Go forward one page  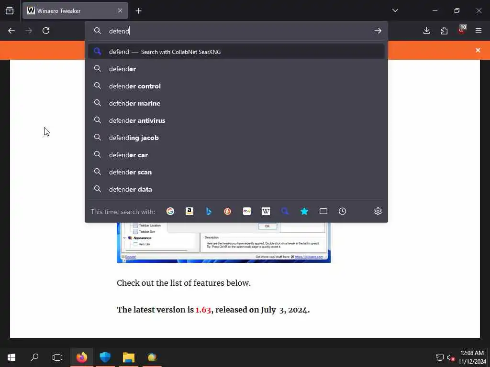[29, 31]
